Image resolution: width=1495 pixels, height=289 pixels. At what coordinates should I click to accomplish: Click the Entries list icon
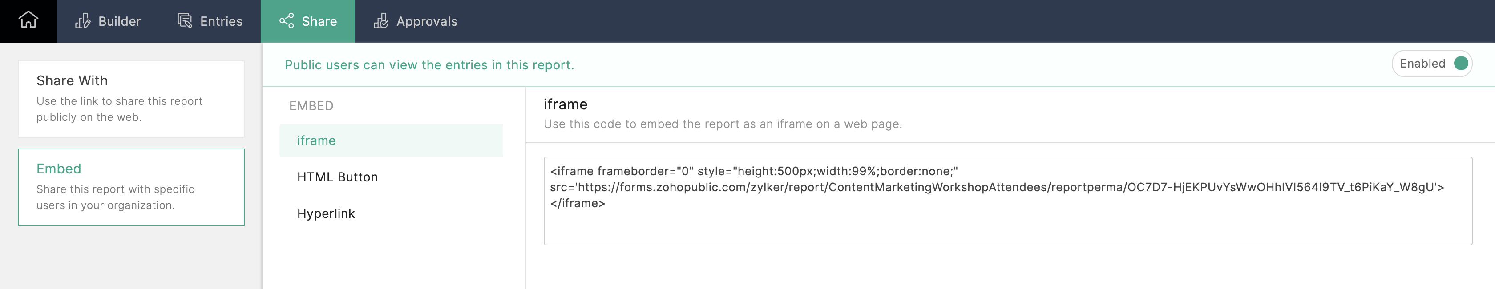click(x=185, y=21)
